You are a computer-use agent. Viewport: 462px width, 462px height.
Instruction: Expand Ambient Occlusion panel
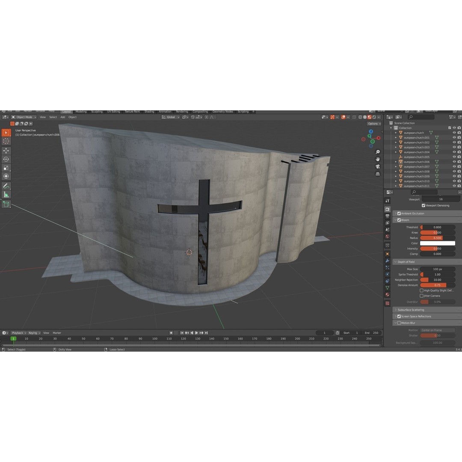[x=395, y=213]
